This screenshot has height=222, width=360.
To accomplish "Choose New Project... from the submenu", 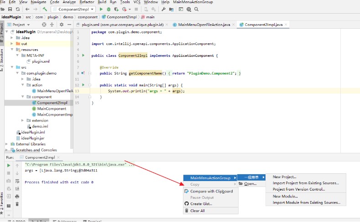I will [284, 177].
